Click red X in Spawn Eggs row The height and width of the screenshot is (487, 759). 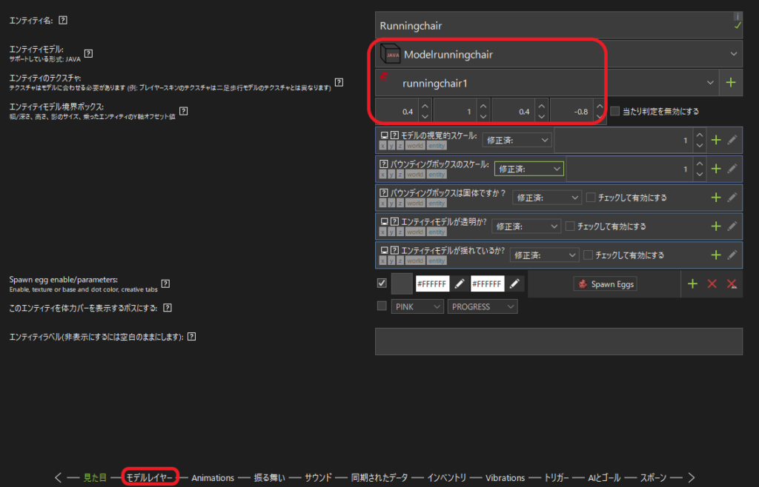712,283
